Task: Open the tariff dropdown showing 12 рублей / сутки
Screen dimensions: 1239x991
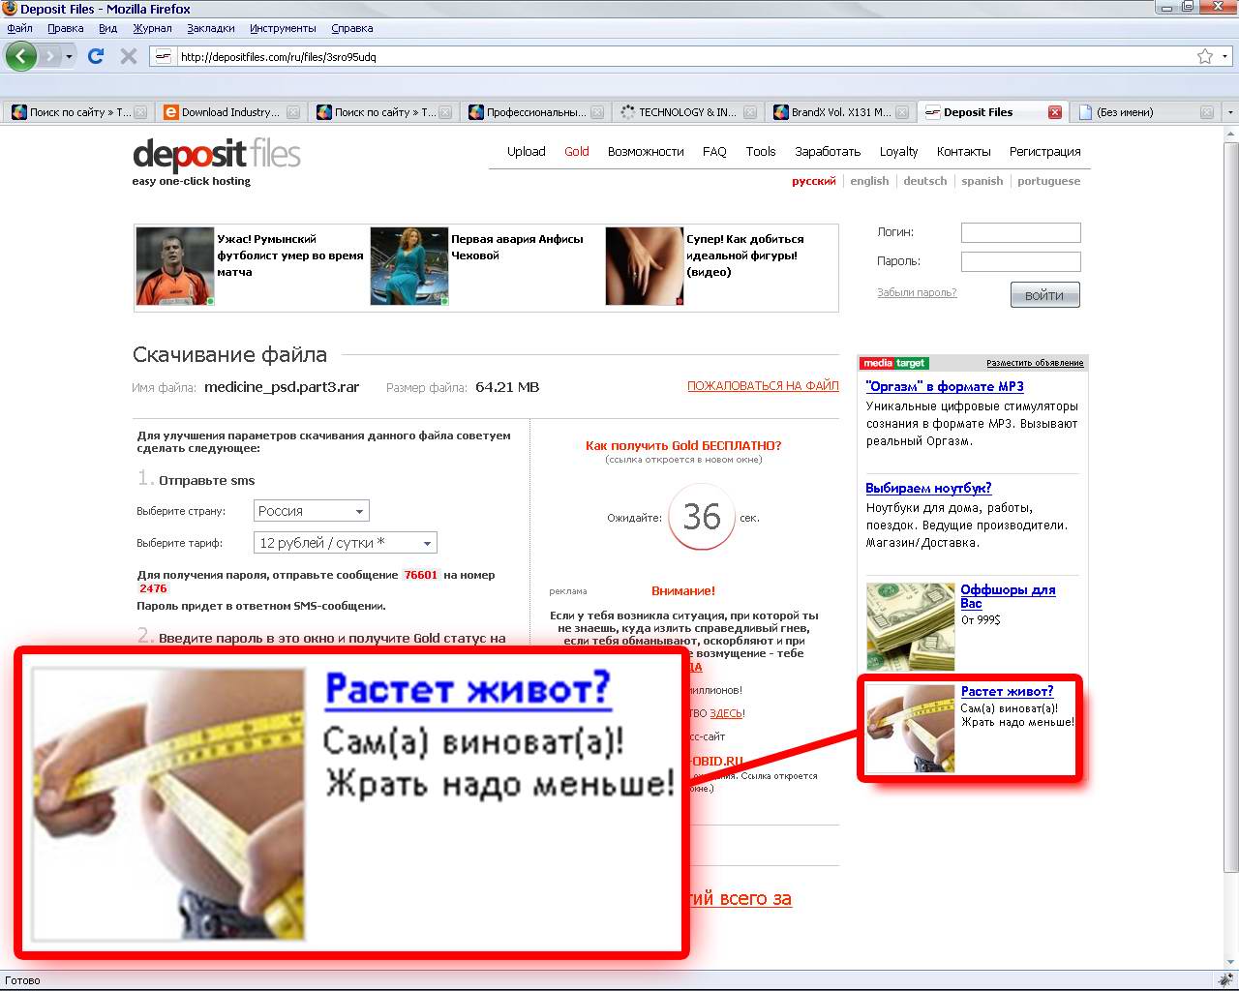Action: tap(346, 543)
